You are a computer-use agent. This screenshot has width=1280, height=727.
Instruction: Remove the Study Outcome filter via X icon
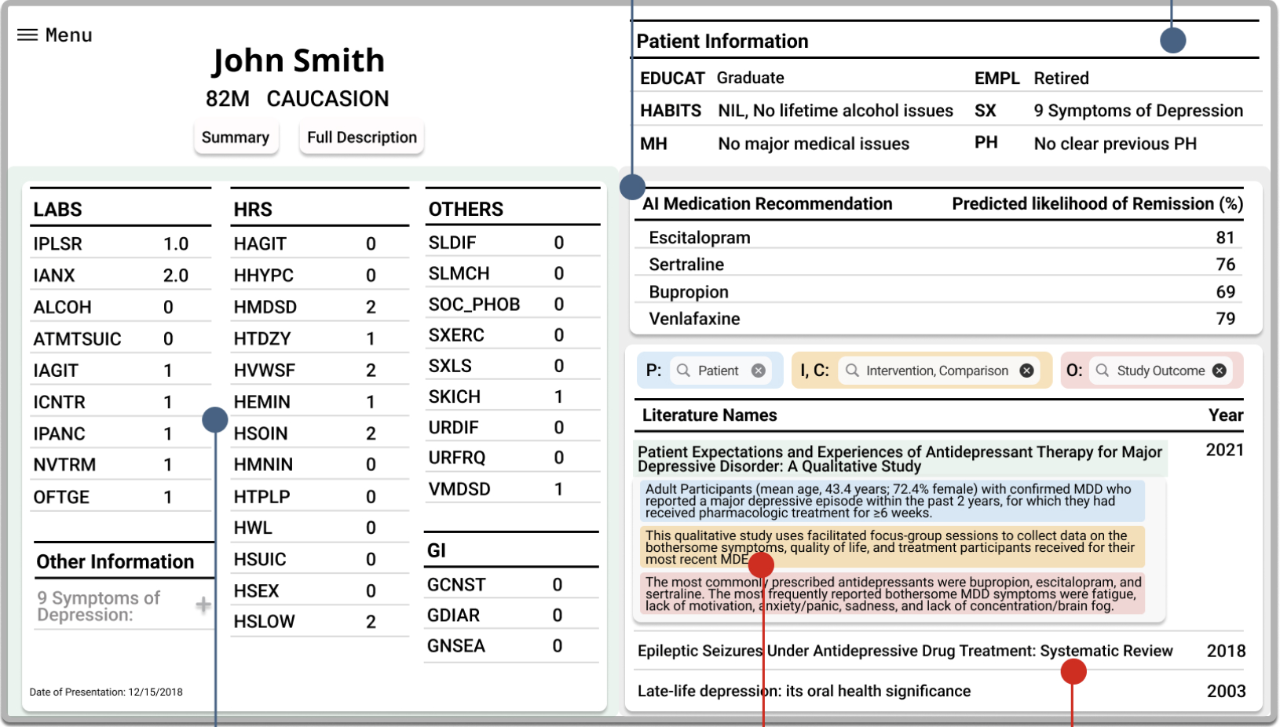pyautogui.click(x=1219, y=371)
